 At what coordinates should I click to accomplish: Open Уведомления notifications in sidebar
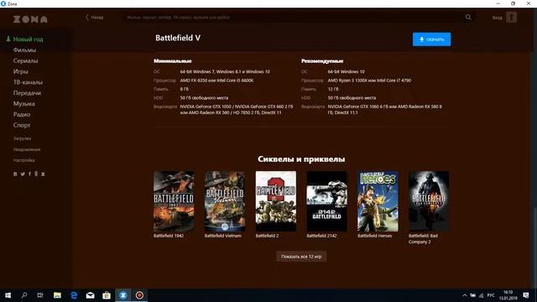tap(27, 149)
